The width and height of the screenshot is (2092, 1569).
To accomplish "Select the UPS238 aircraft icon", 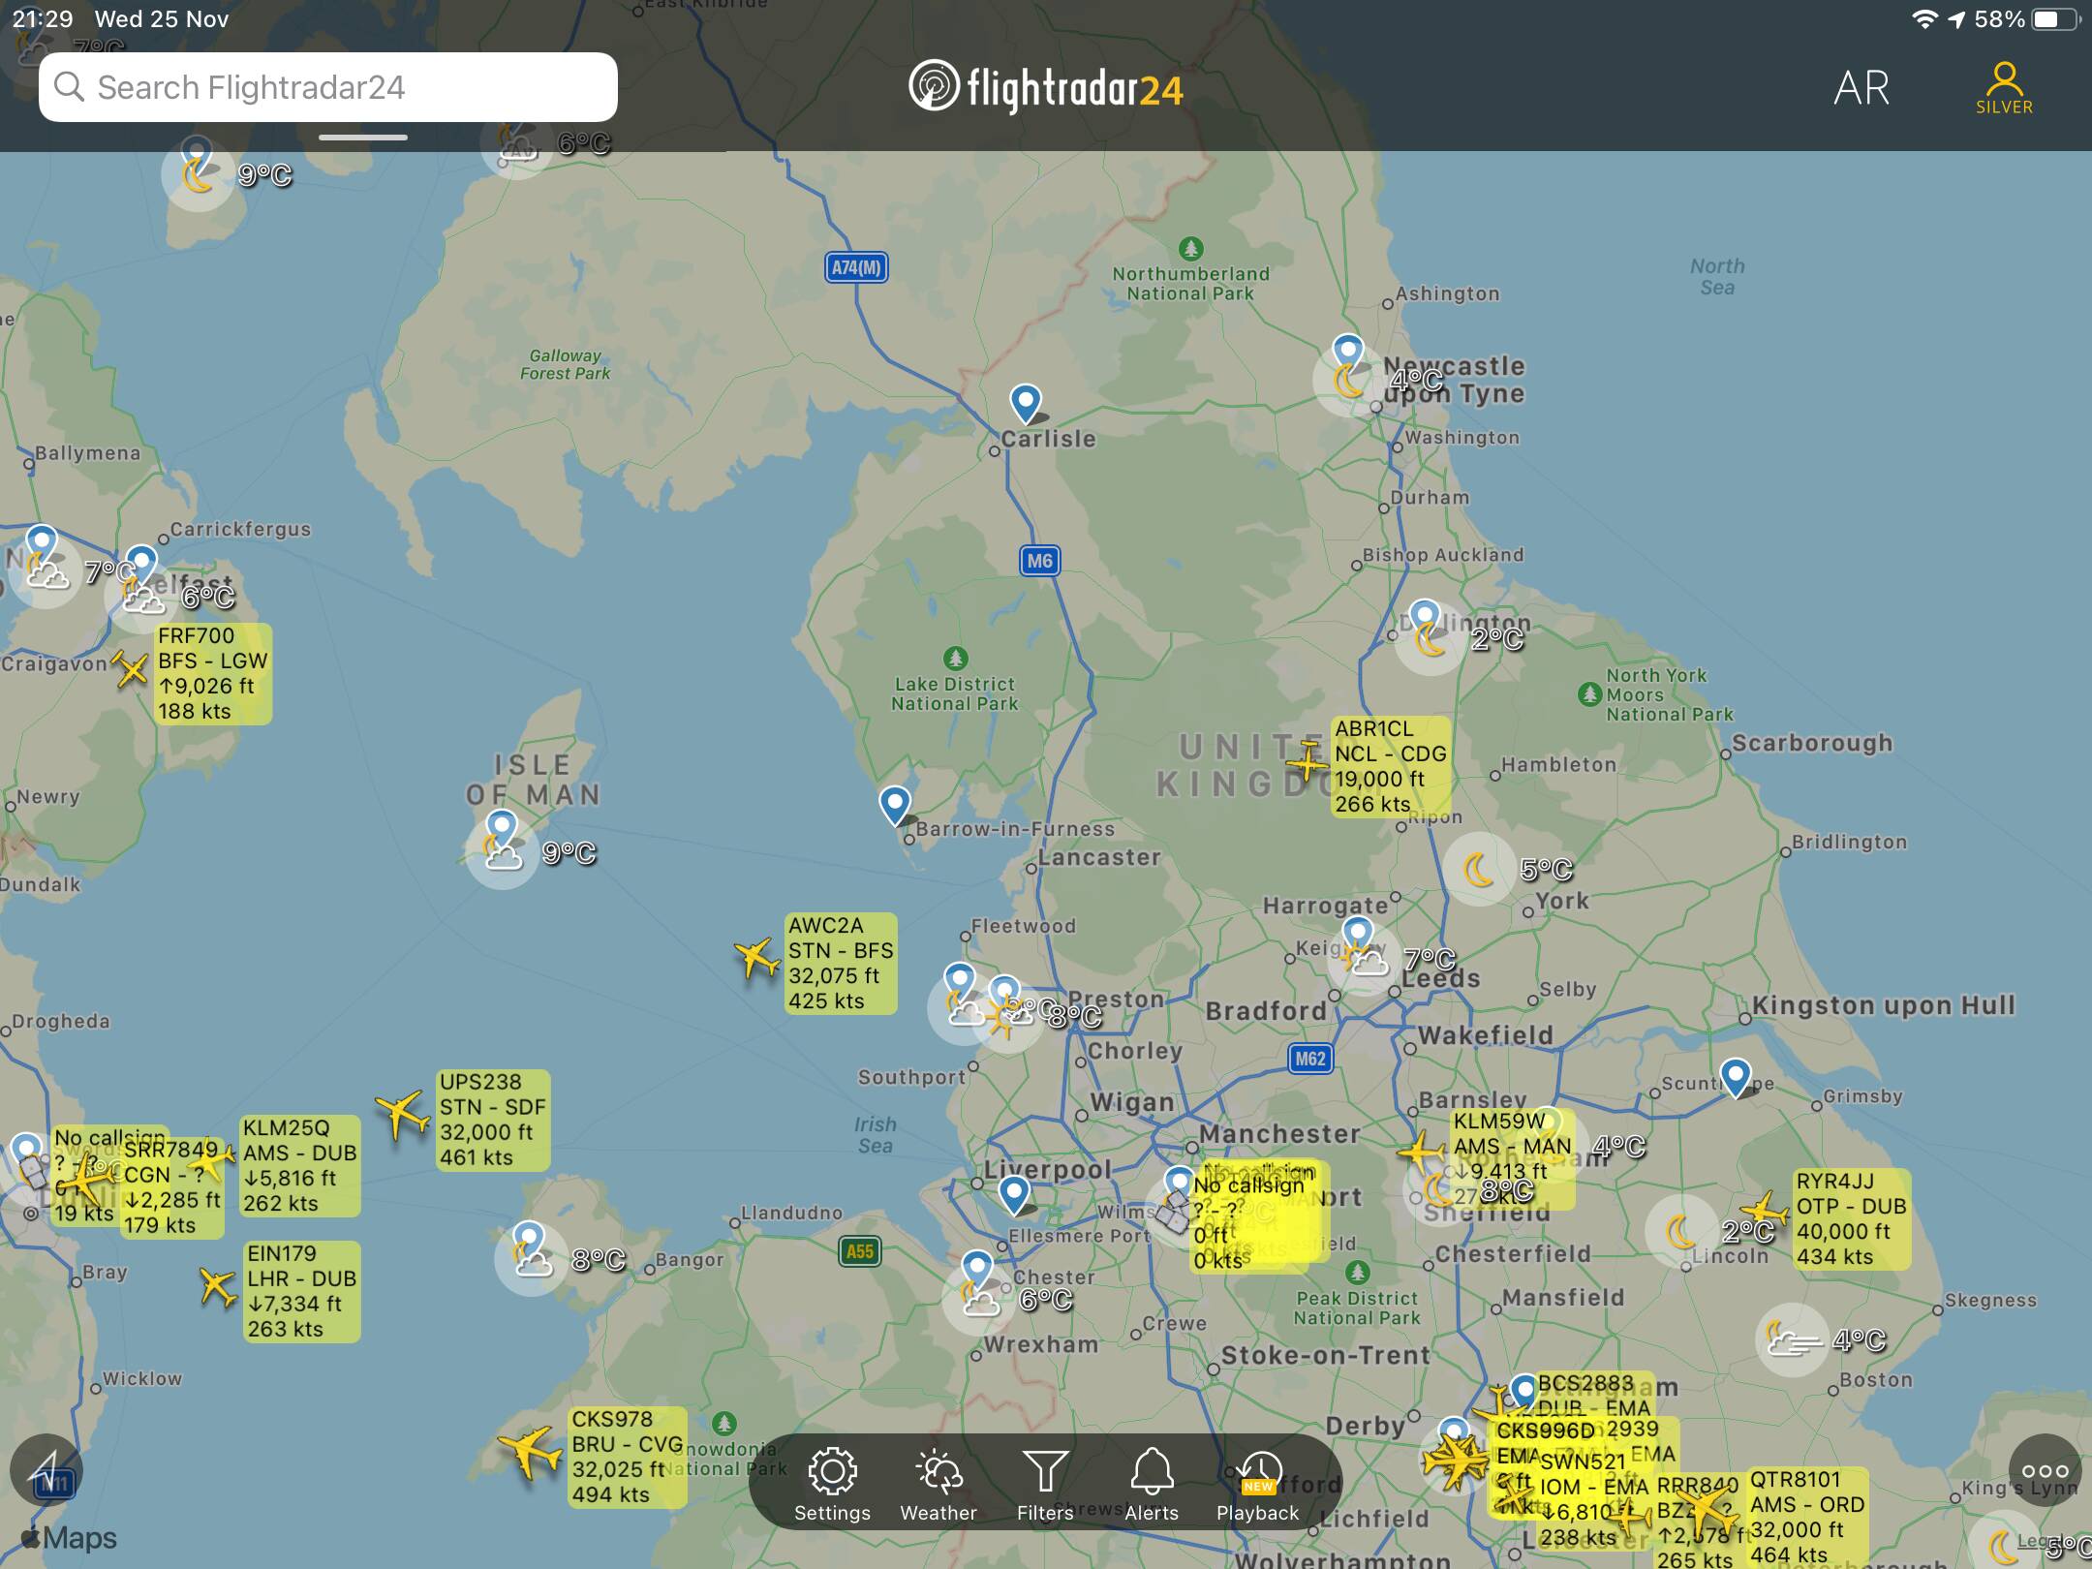I will (402, 1115).
